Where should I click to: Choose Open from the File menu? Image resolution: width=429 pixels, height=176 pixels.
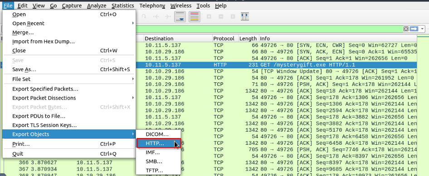69,14
